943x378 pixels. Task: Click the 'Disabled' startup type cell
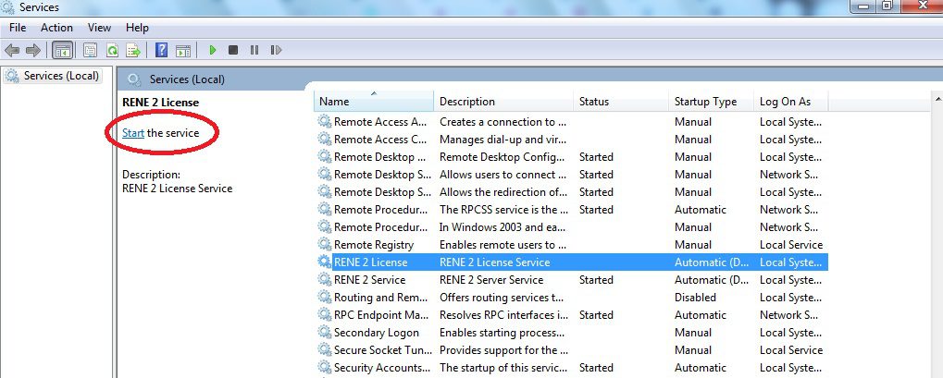[x=695, y=298]
